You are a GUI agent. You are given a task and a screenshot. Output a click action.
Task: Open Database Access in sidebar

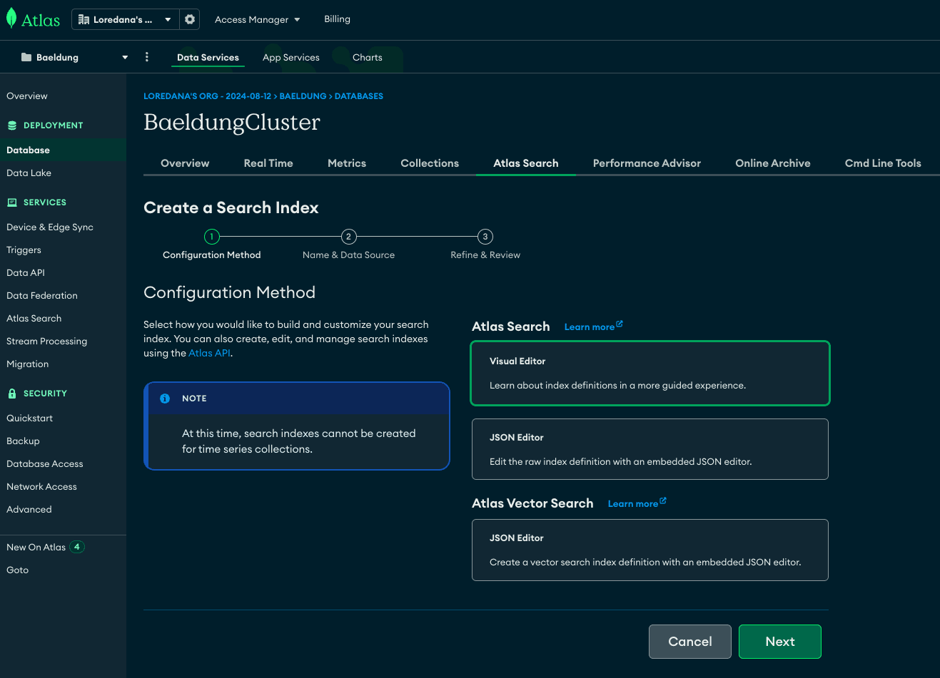click(x=45, y=464)
